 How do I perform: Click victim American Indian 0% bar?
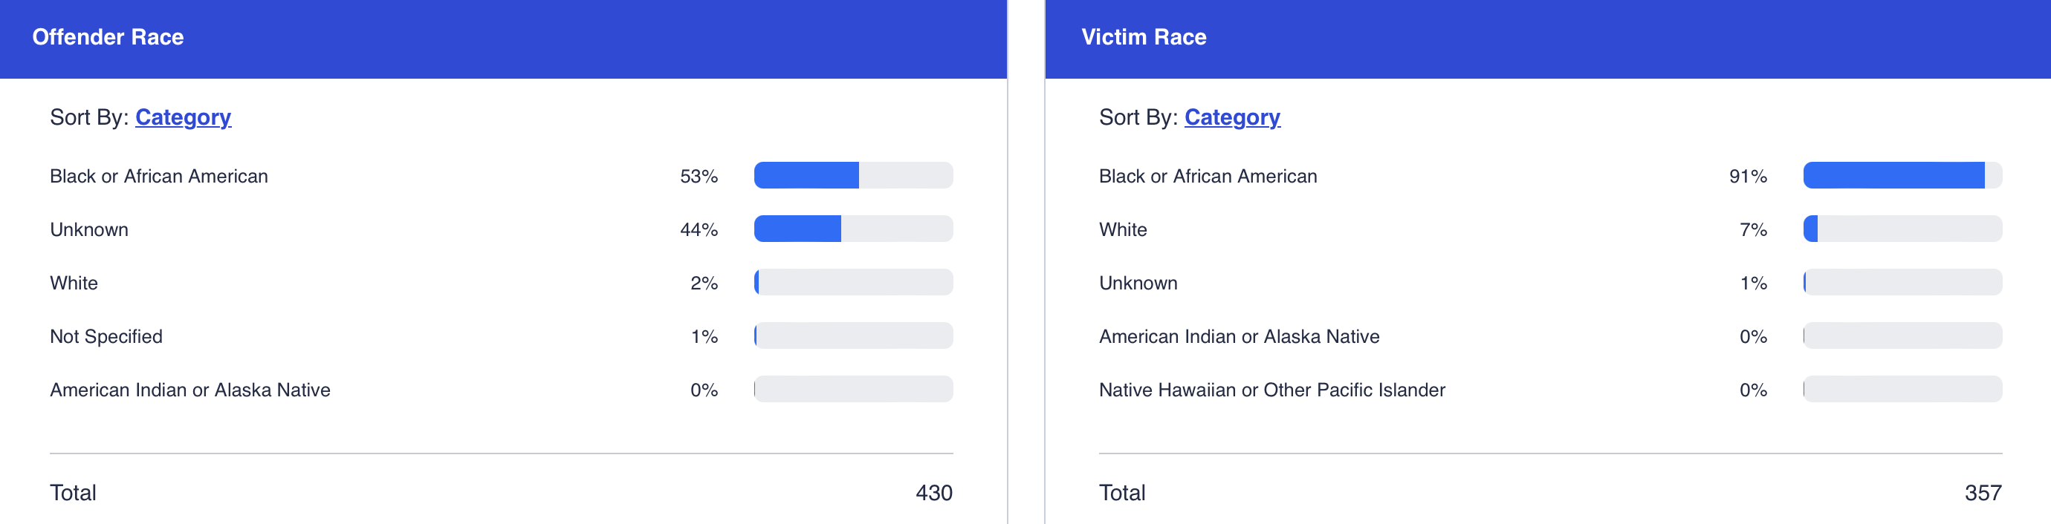[x=1902, y=335]
